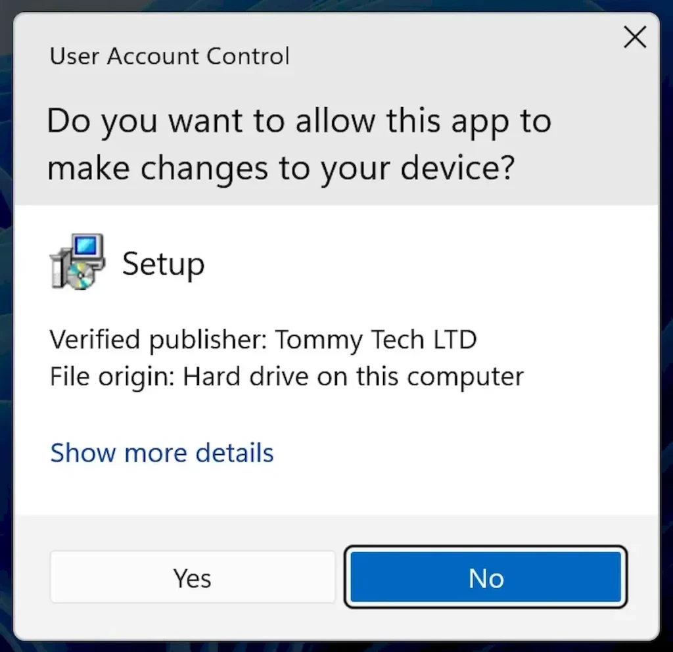The image size is (673, 652).
Task: Expand Show more details
Action: 162,453
